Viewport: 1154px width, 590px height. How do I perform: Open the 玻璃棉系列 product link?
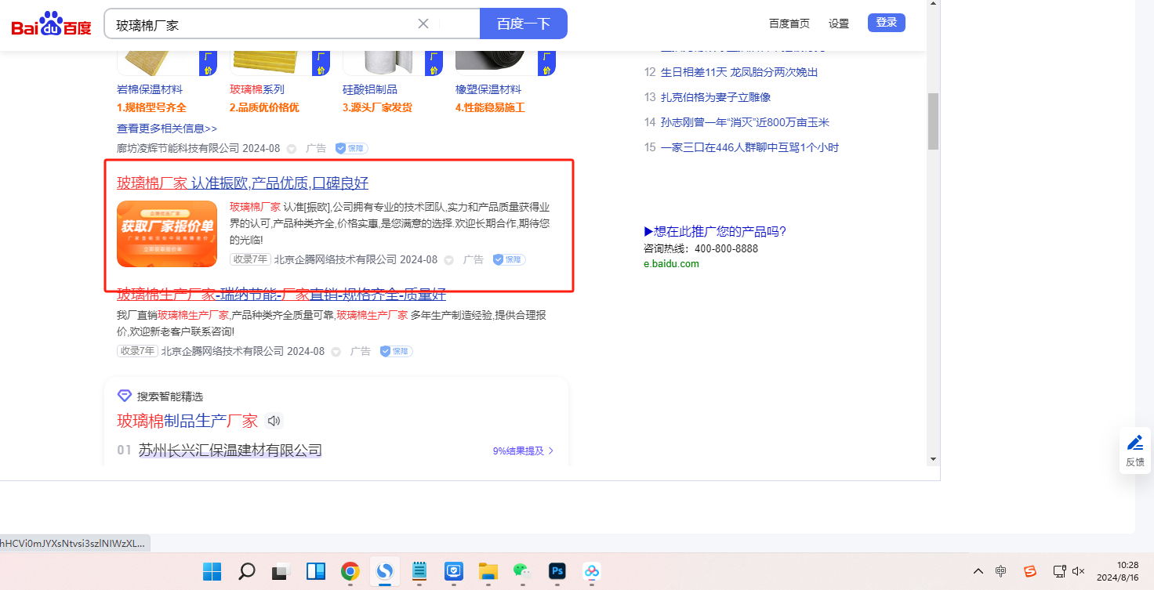coord(257,89)
